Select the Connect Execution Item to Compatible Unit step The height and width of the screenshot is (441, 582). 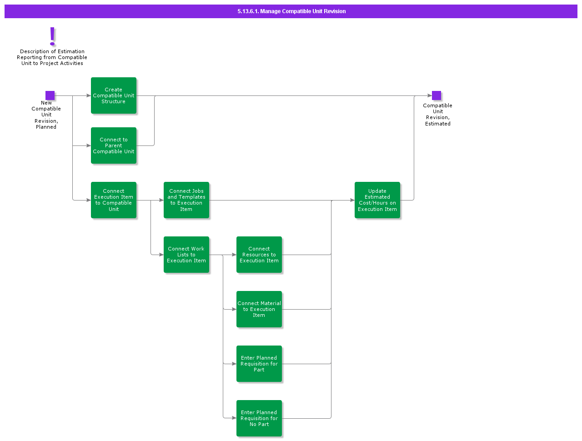point(113,200)
